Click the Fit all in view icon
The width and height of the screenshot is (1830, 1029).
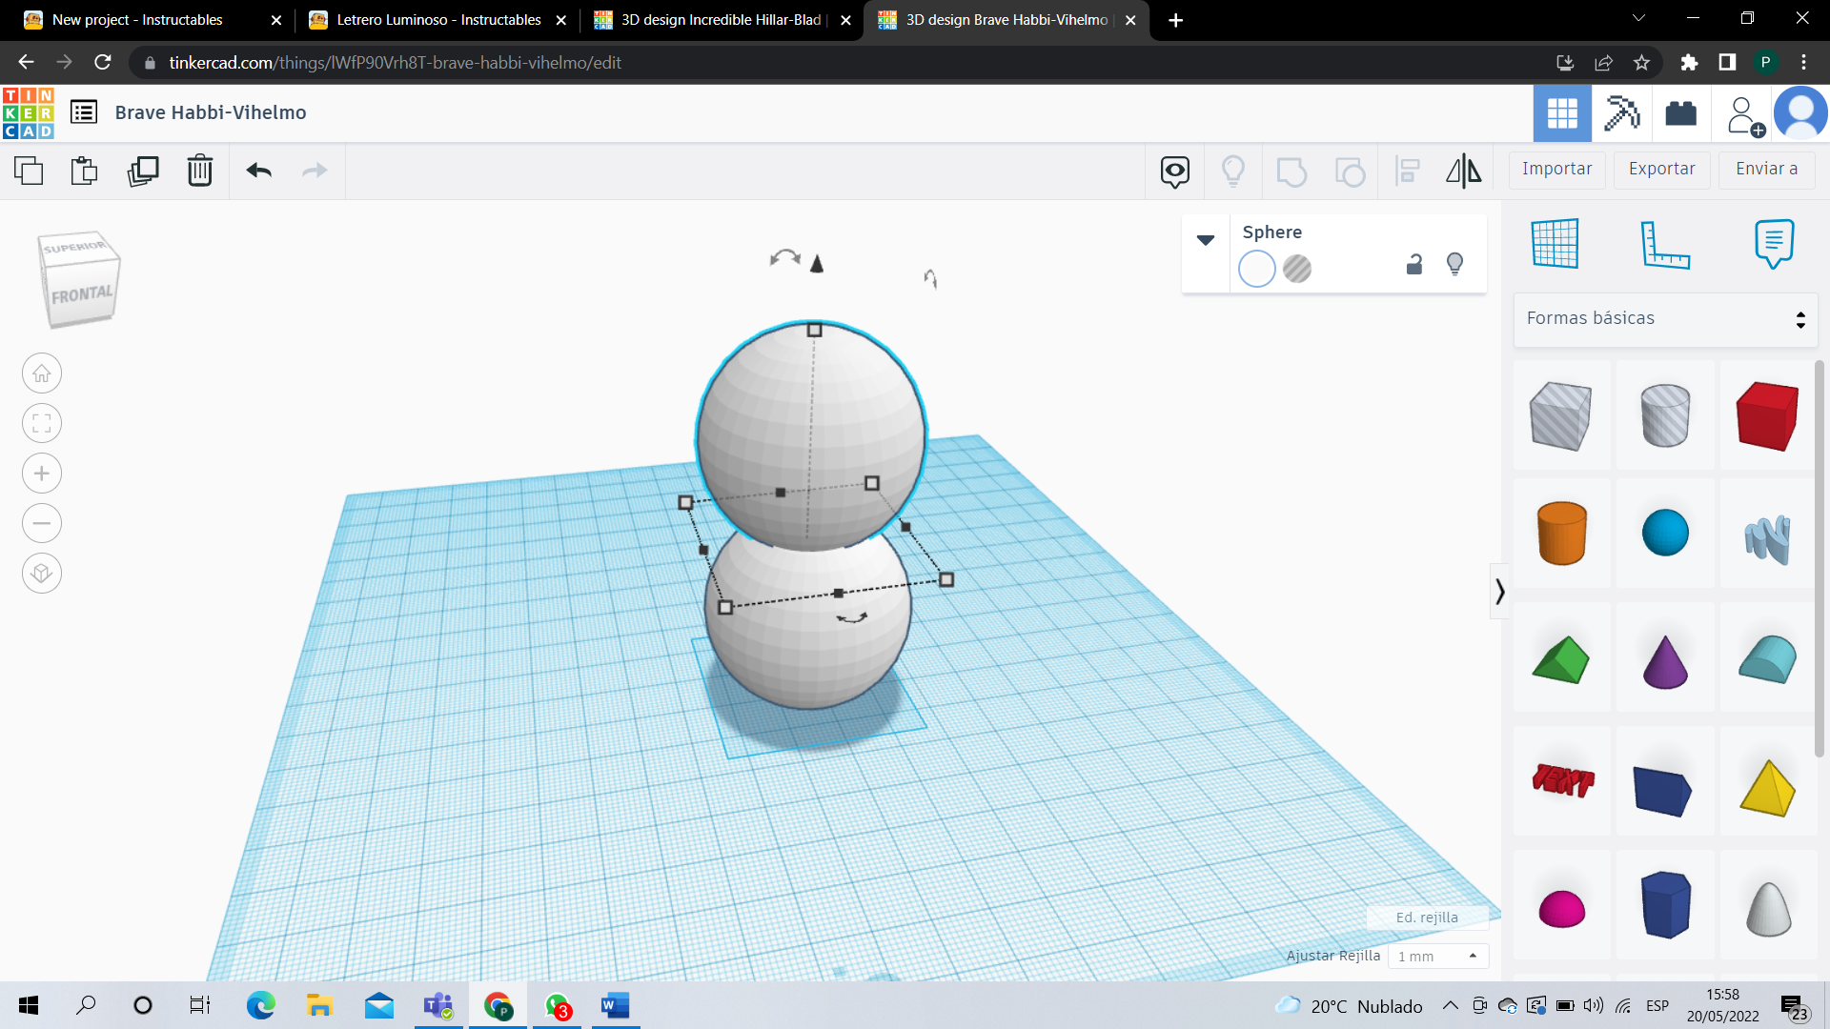point(42,423)
